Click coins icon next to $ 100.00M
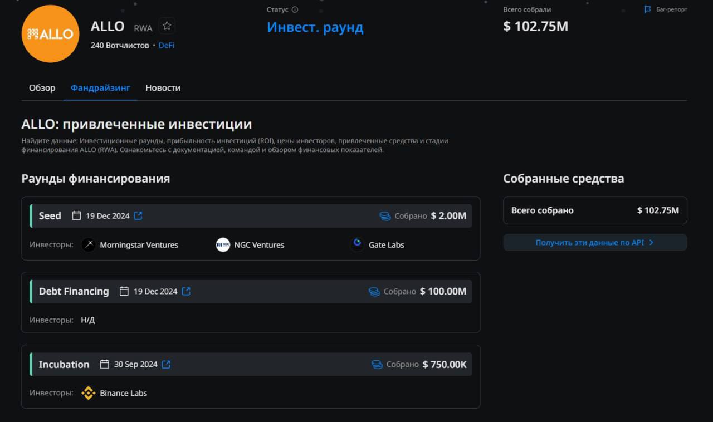This screenshot has width=713, height=422. coord(374,292)
